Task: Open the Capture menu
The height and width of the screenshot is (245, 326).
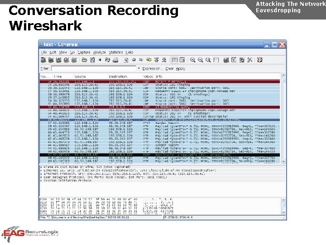Action: click(x=84, y=52)
